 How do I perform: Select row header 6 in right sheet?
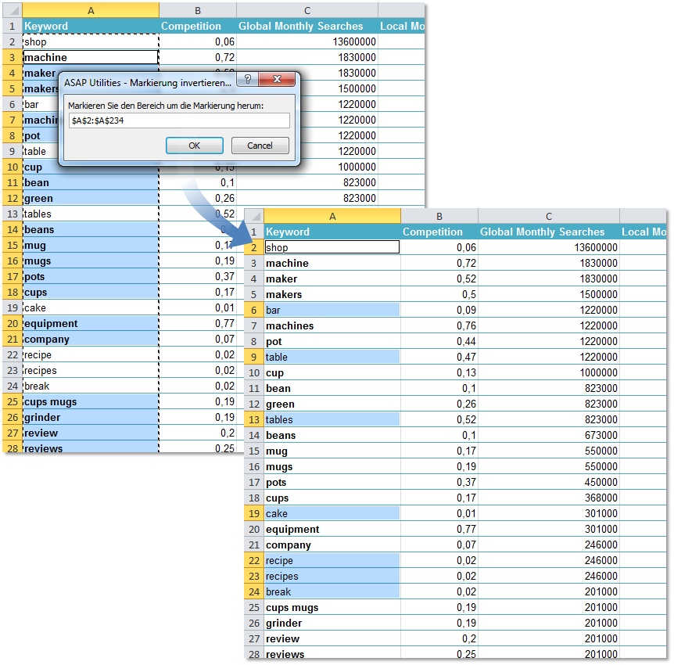(x=254, y=310)
